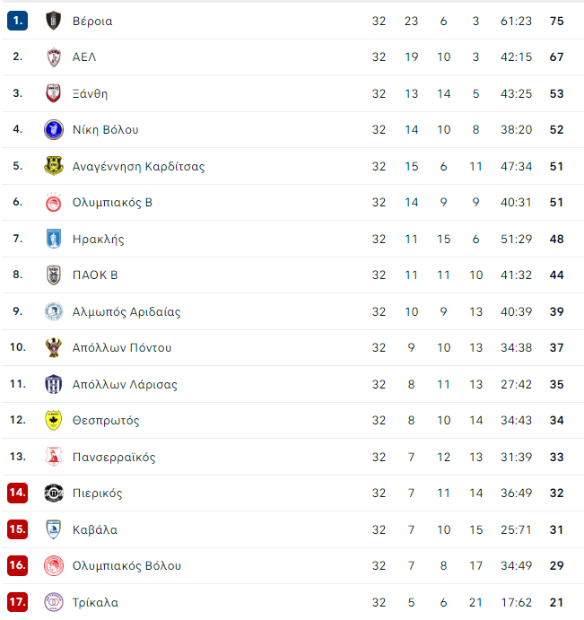Click the ΠΑΟΚ Β black shield logo
This screenshot has width=584, height=620.
(54, 275)
